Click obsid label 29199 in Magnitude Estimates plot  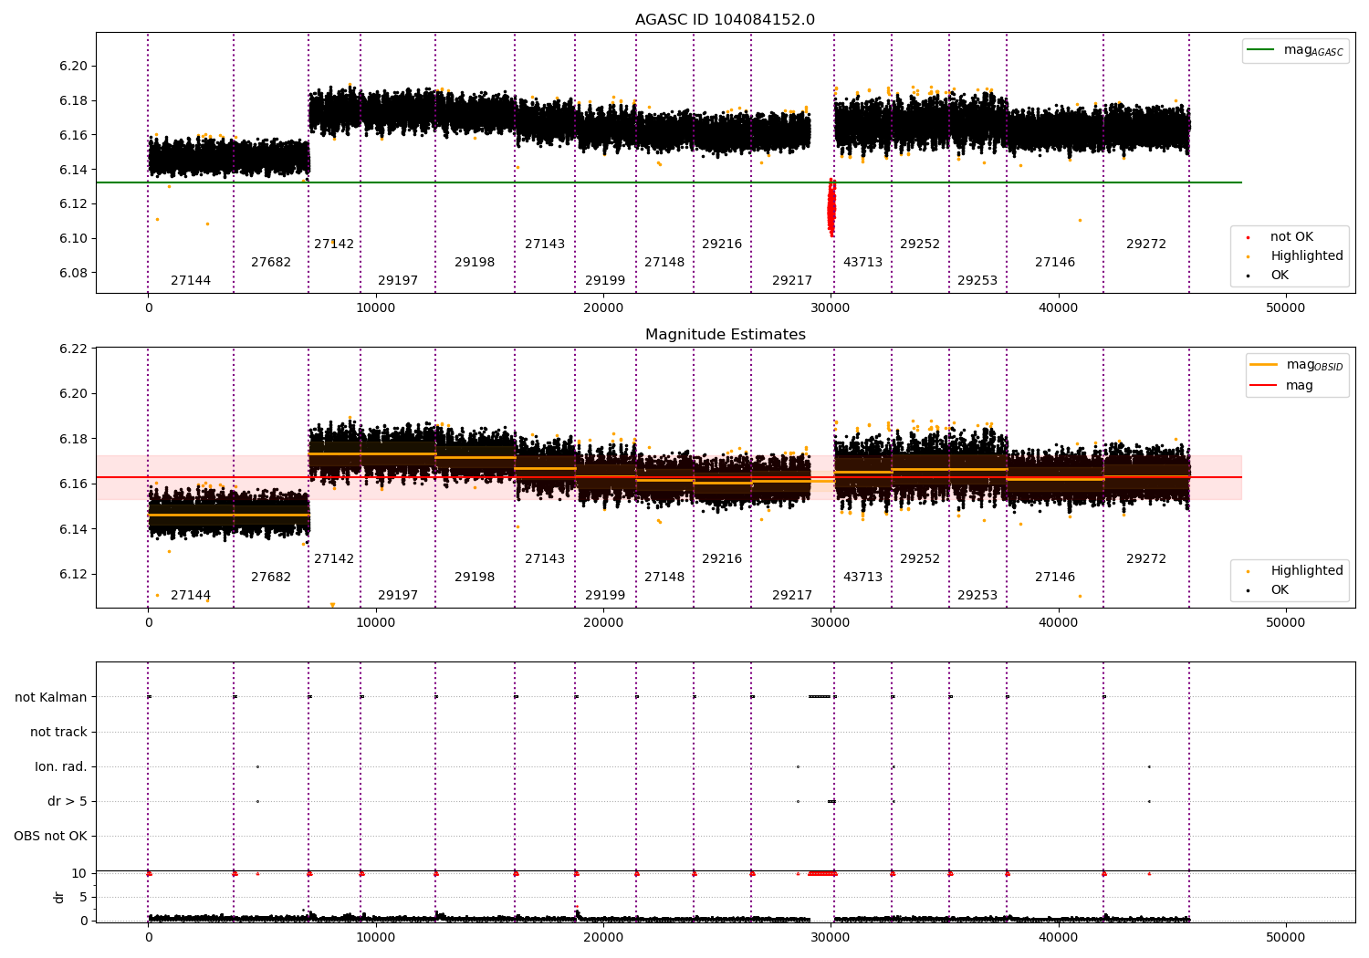[x=605, y=596]
